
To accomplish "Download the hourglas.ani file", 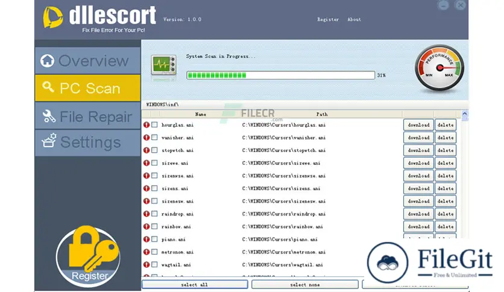I will pyautogui.click(x=418, y=125).
